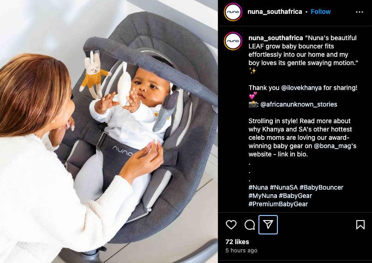Click the baby bouncer post photo
372x263 pixels.
(109, 131)
